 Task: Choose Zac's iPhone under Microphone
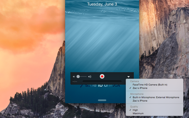pos(140,101)
